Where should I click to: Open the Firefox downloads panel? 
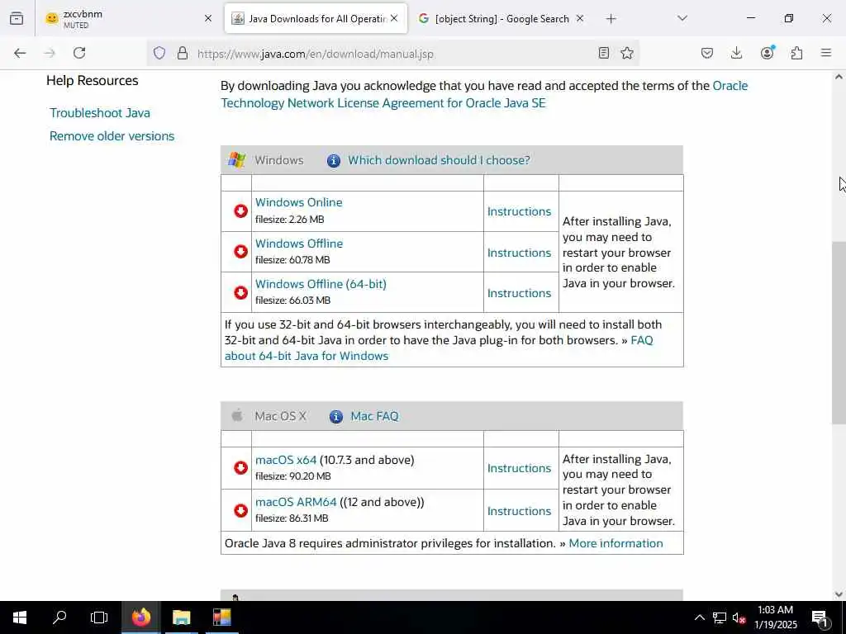736,53
